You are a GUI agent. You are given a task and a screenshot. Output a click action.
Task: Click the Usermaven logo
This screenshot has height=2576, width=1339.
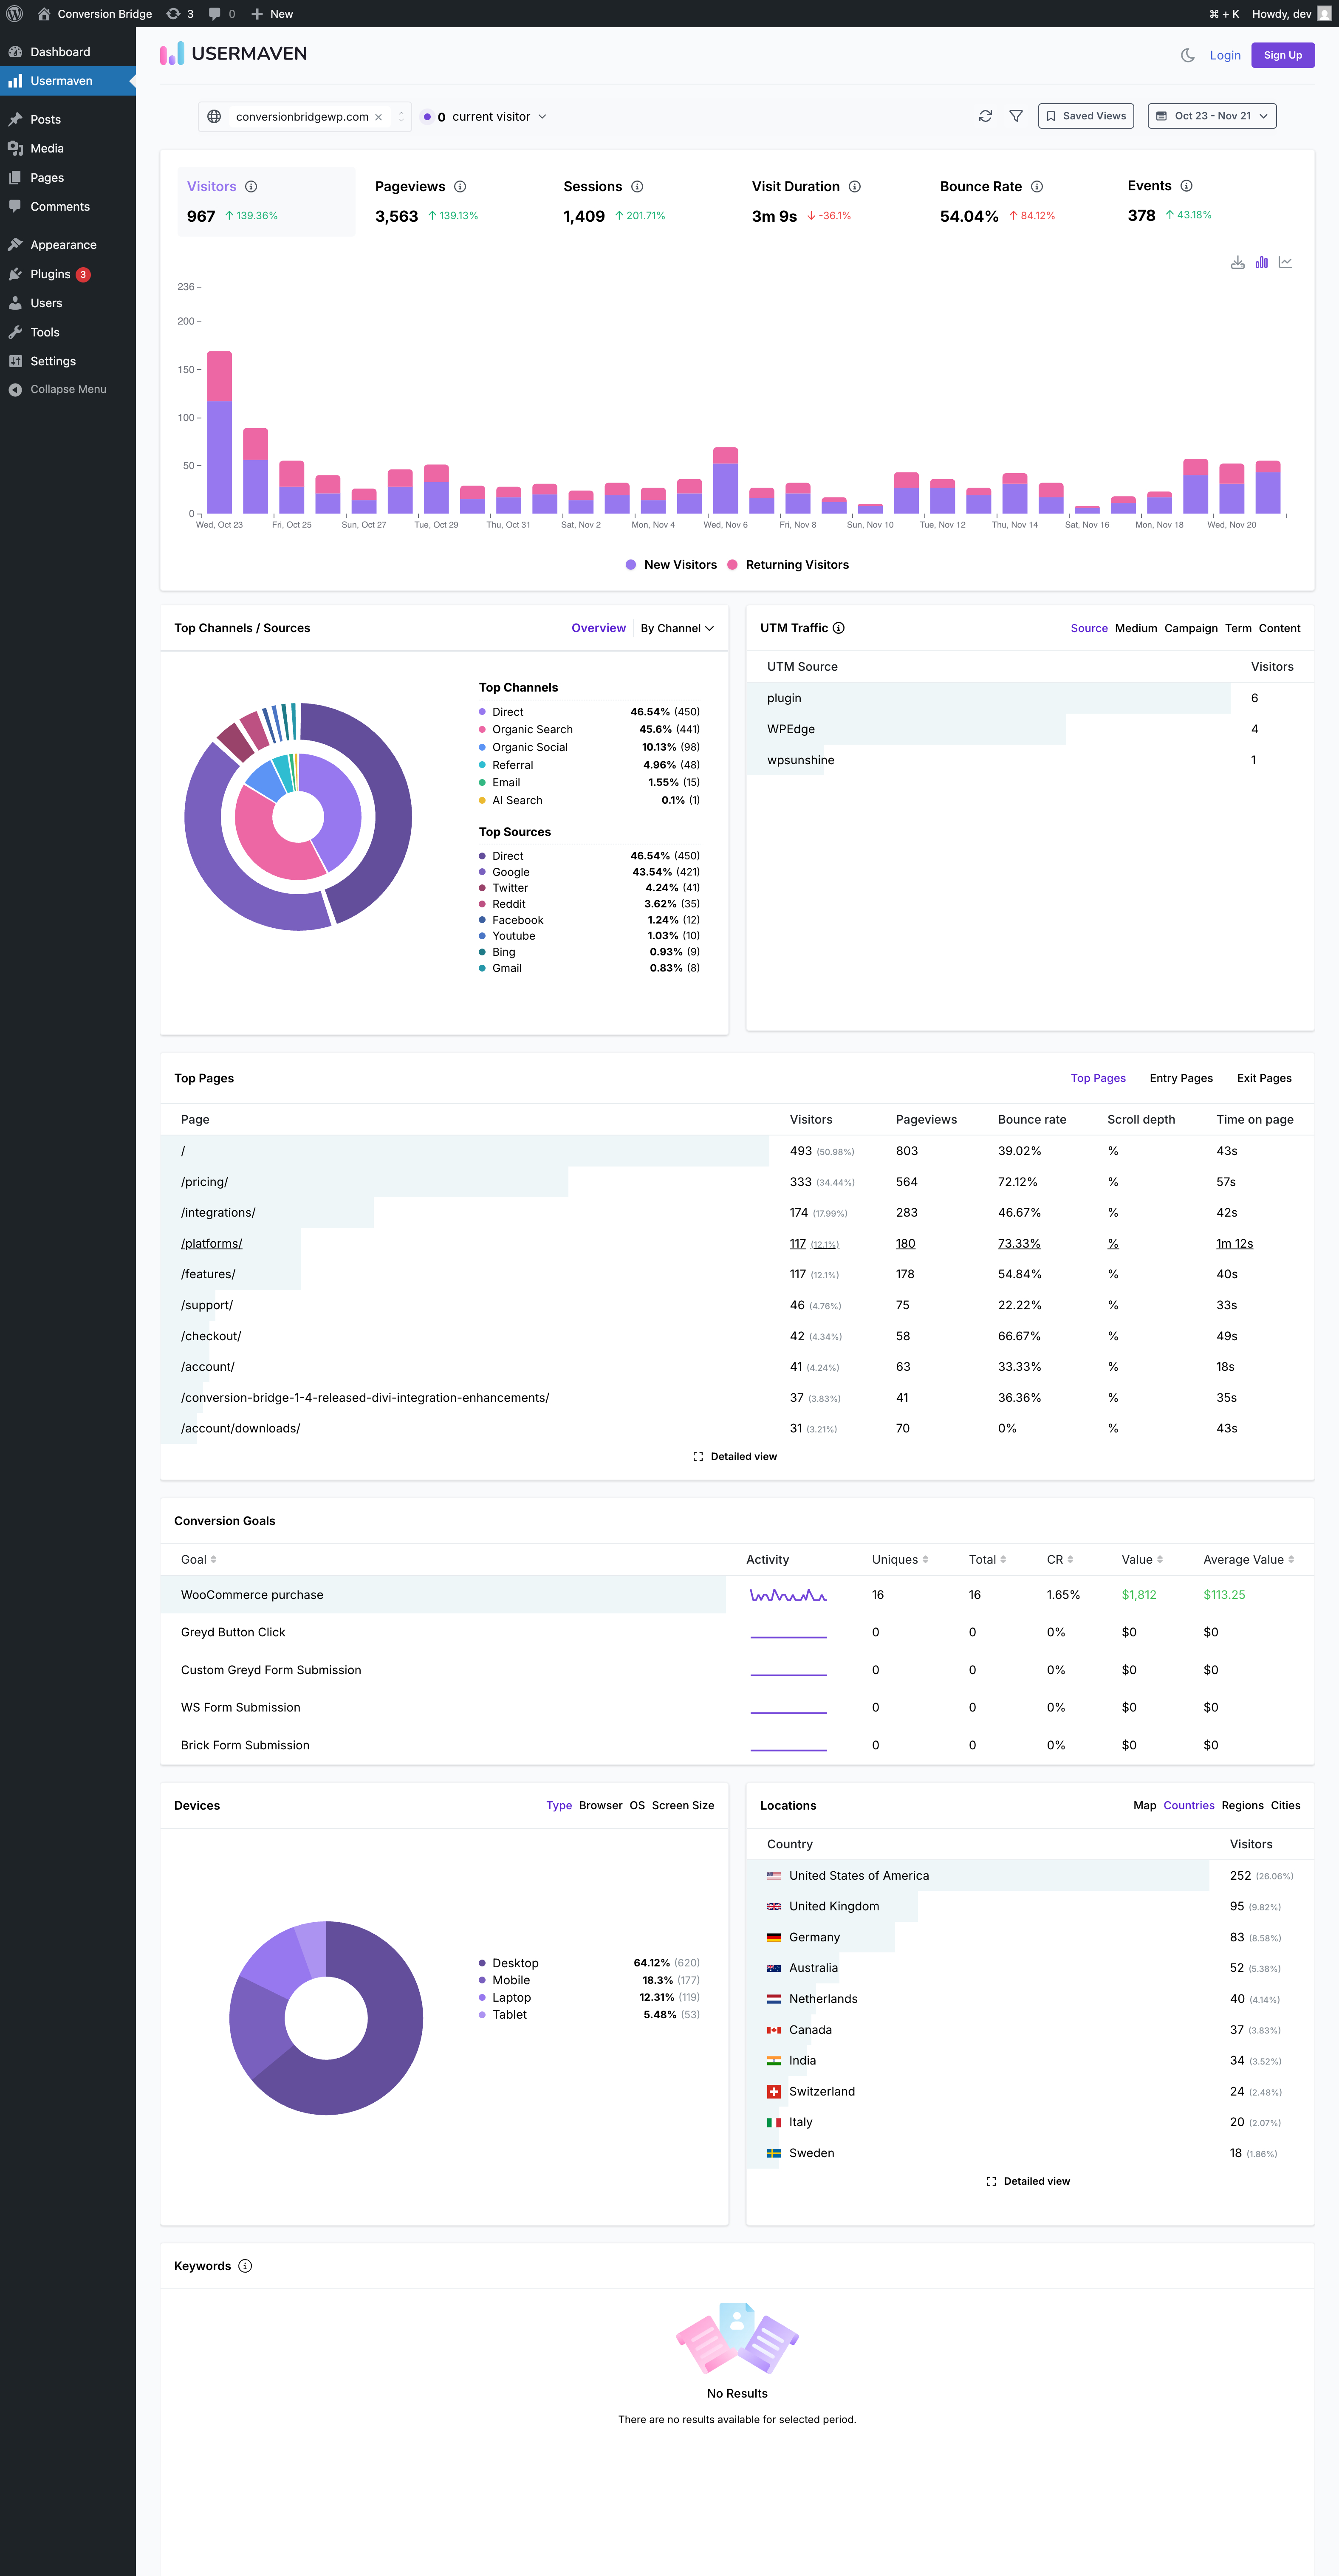234,54
